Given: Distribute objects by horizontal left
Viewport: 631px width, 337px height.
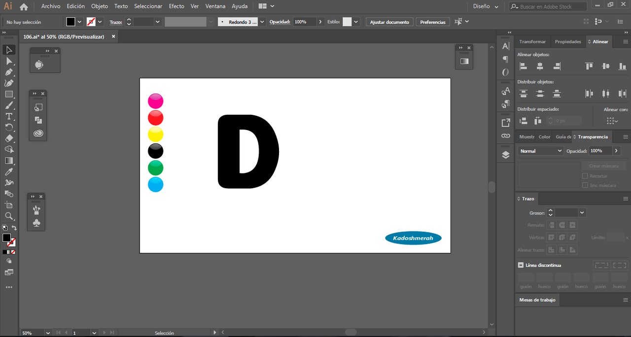Looking at the screenshot, I should point(589,93).
